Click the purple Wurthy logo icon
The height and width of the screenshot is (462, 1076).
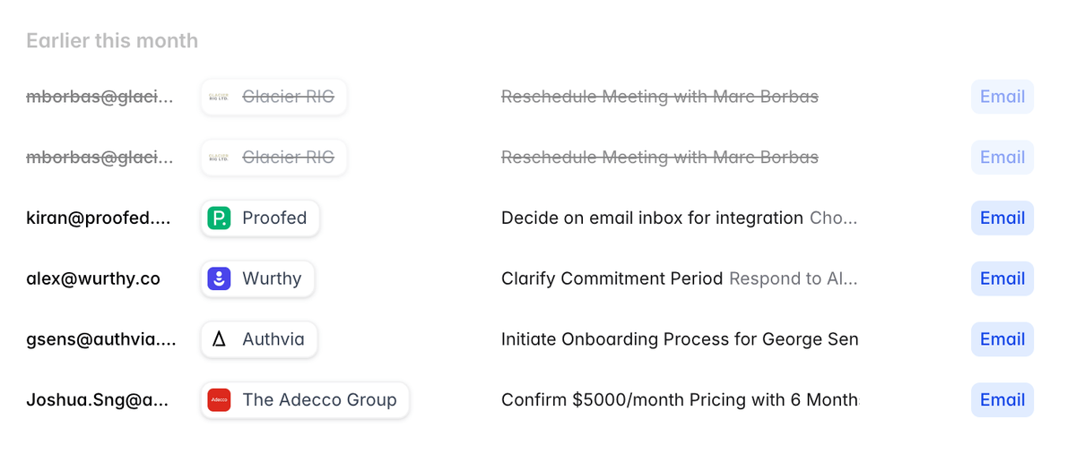[x=219, y=278]
